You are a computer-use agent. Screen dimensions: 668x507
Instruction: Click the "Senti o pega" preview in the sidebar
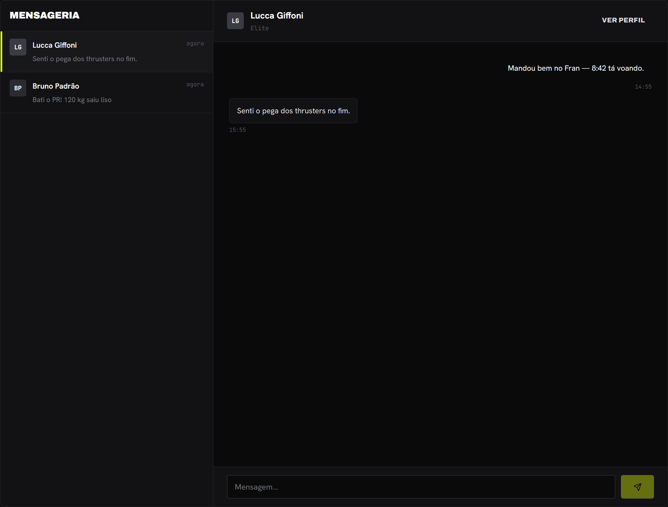pyautogui.click(x=85, y=59)
